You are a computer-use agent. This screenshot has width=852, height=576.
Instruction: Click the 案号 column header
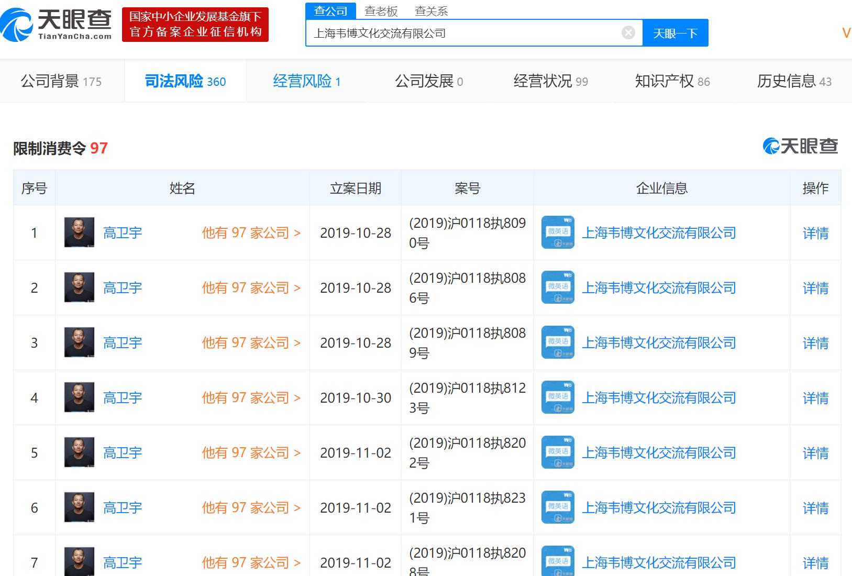coord(467,188)
